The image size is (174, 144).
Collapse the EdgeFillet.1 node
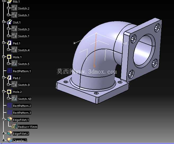pyautogui.click(x=3, y=119)
